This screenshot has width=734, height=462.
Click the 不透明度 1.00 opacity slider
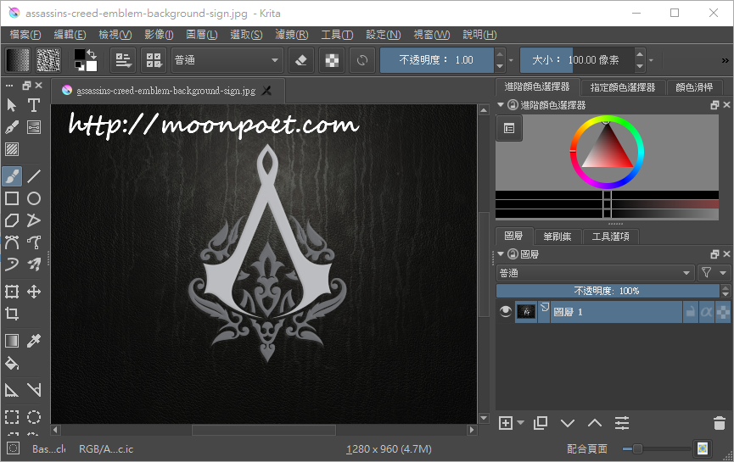[x=437, y=60]
